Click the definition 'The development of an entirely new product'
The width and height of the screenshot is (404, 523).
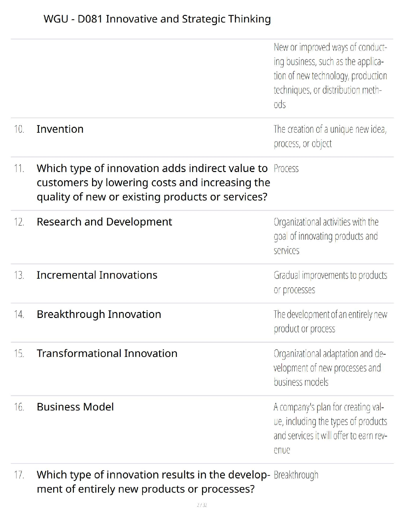click(x=330, y=321)
